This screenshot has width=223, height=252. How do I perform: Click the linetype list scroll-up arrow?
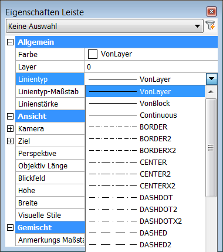pos(211,92)
